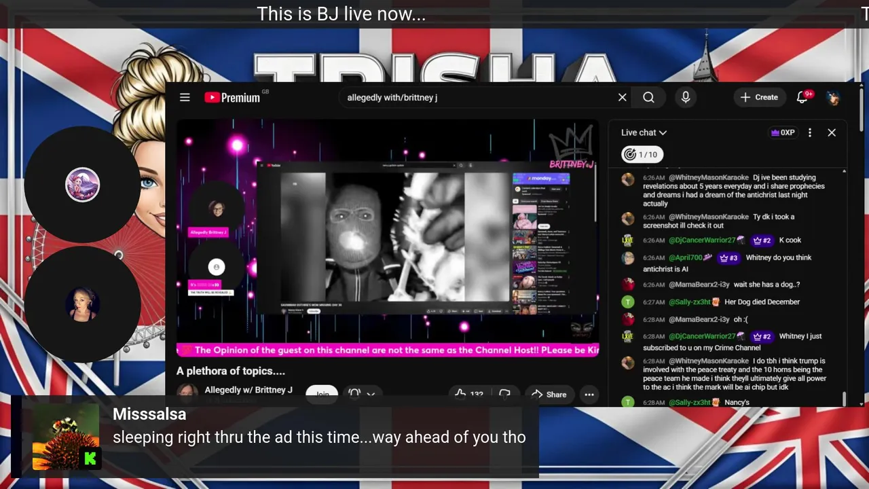Open live chat three-dot options
This screenshot has height=489, width=869.
(809, 132)
